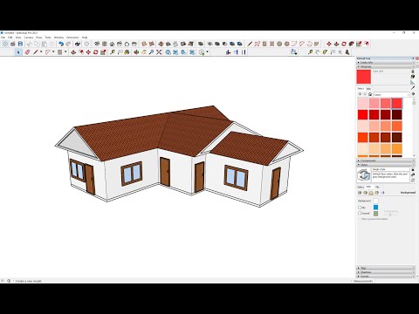Click the blue Save floppy icon
This screenshot has width=419, height=314.
20,44
